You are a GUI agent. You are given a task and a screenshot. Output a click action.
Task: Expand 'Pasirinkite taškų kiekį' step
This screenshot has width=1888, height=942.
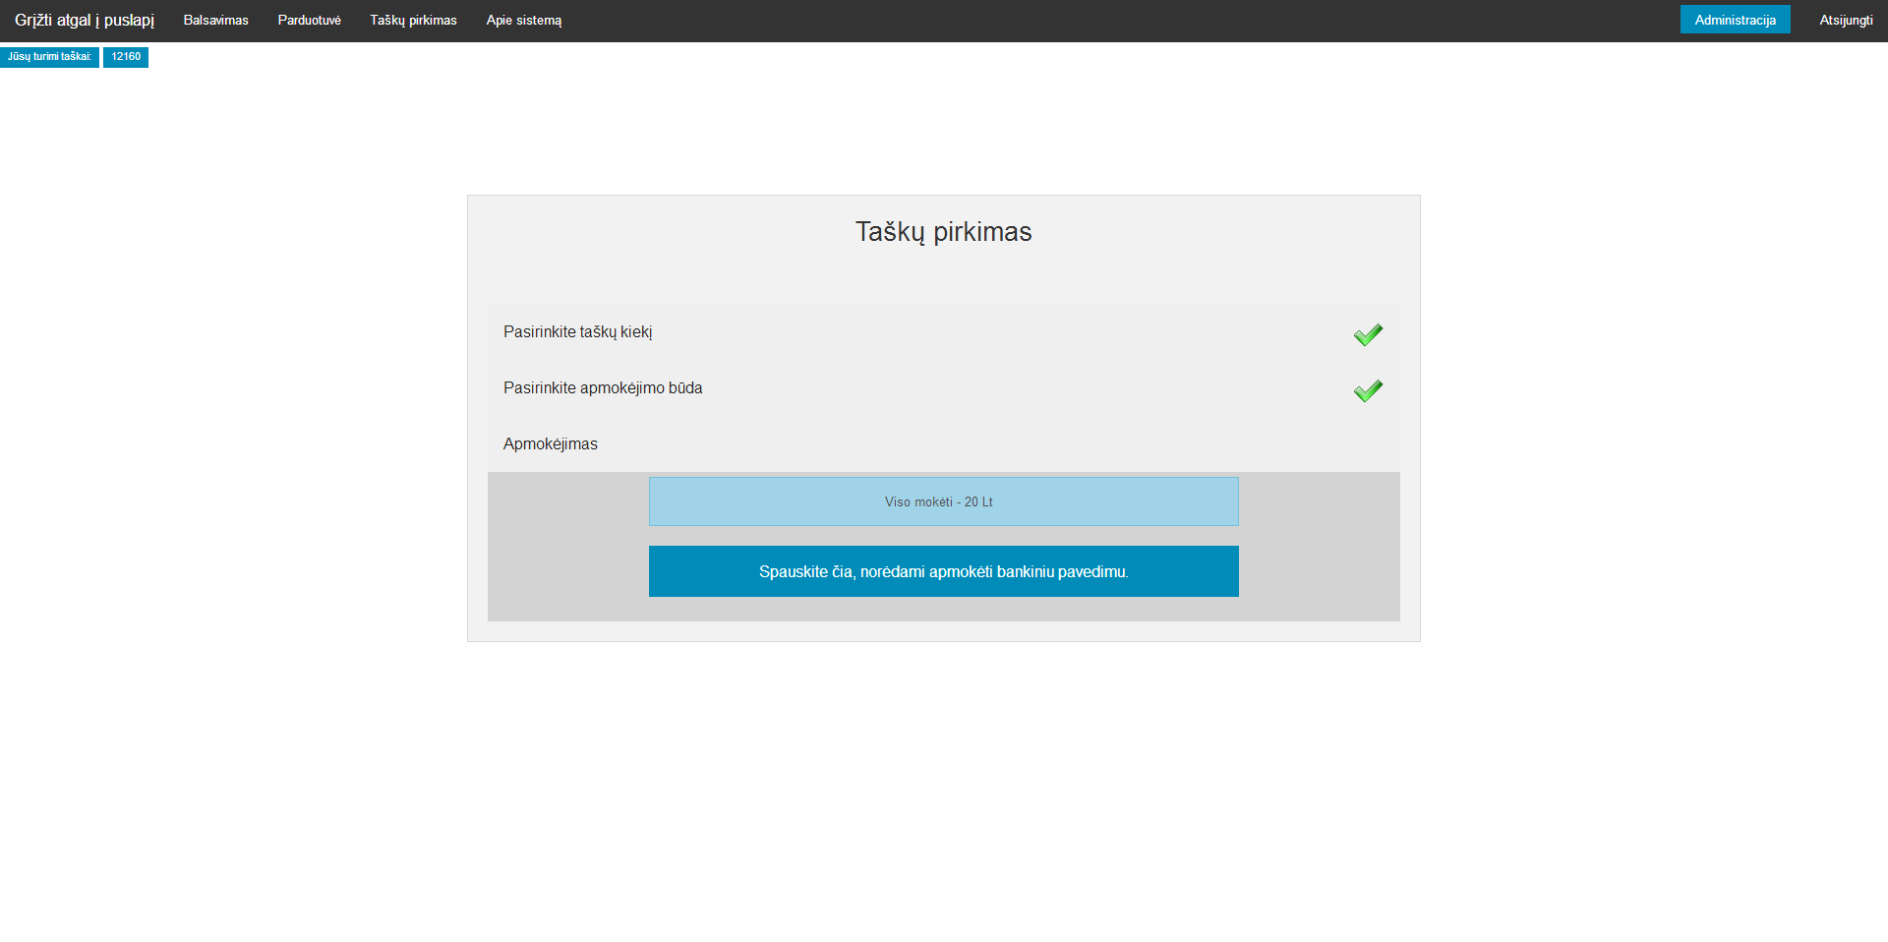pyautogui.click(x=943, y=332)
